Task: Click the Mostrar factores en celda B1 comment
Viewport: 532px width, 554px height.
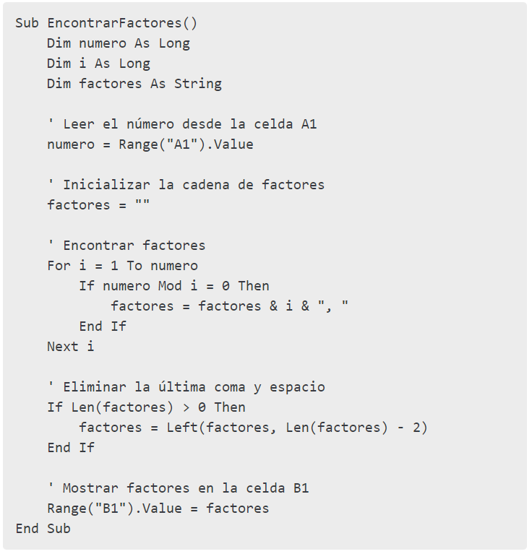Action: pos(178,488)
